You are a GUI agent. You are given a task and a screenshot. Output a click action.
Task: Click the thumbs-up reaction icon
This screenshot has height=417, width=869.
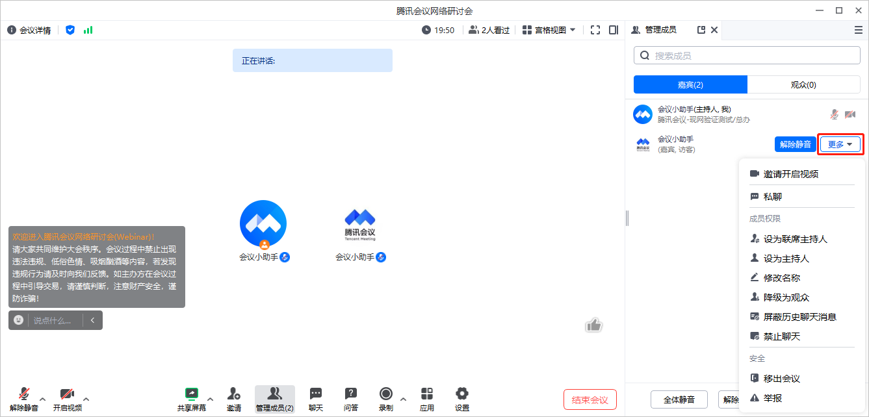593,325
